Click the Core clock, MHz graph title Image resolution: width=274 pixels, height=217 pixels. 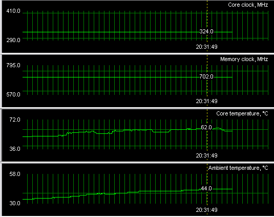click(248, 5)
